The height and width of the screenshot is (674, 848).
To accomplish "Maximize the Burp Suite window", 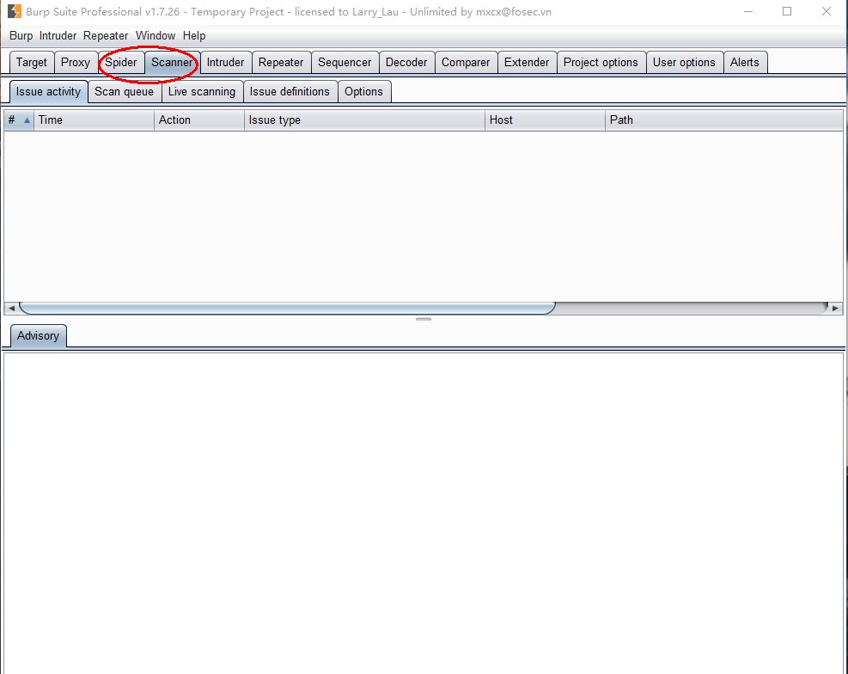I will click(x=787, y=11).
